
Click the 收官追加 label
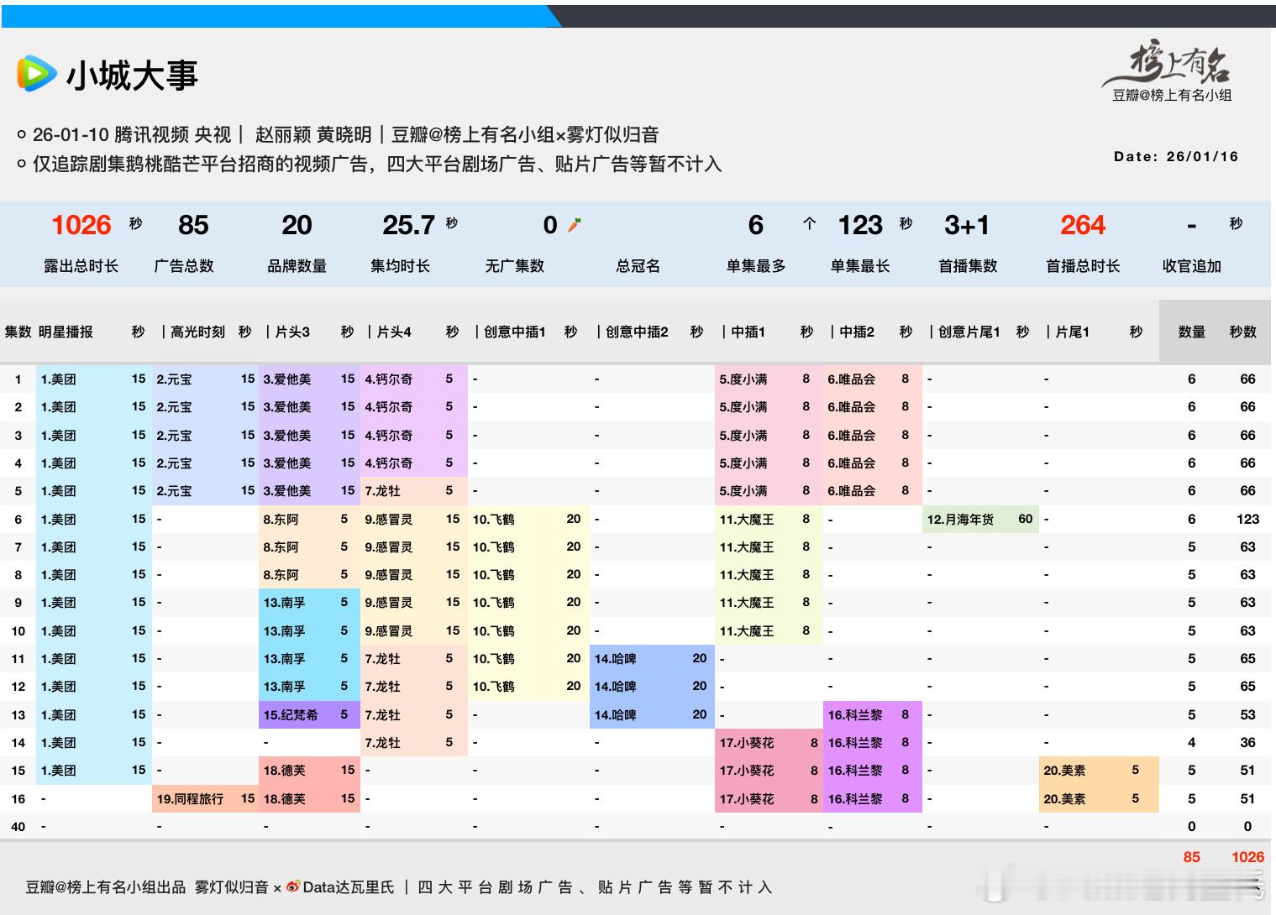pos(1192,266)
